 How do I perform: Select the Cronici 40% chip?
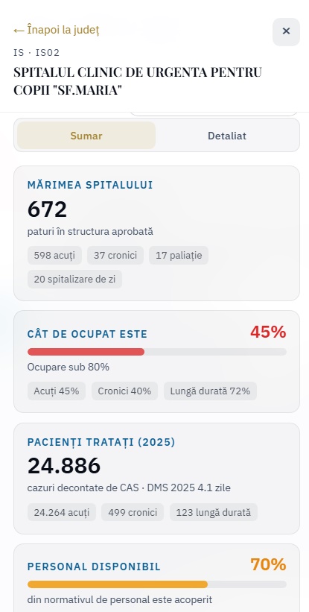tap(124, 391)
